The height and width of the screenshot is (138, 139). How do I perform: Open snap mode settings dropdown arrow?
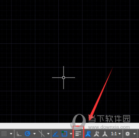11,134
